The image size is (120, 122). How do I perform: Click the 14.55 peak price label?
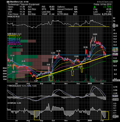point(95,34)
